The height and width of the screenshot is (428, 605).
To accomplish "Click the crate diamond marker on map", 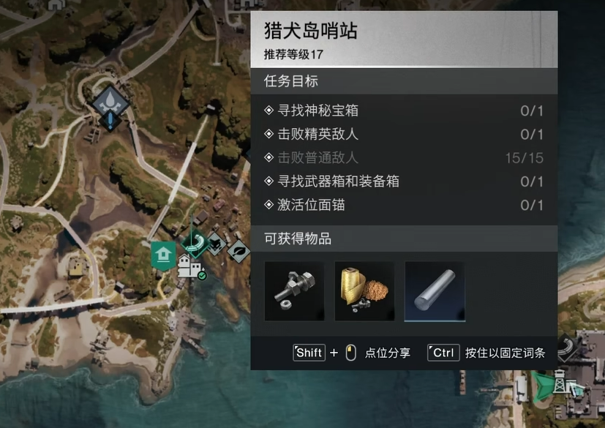I will coord(216,244).
